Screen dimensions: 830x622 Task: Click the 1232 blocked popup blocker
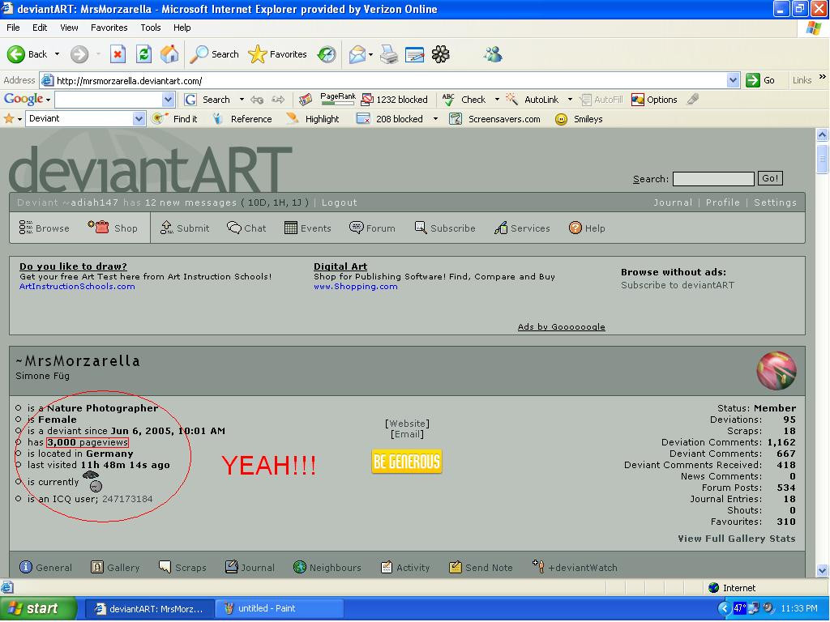coord(395,100)
